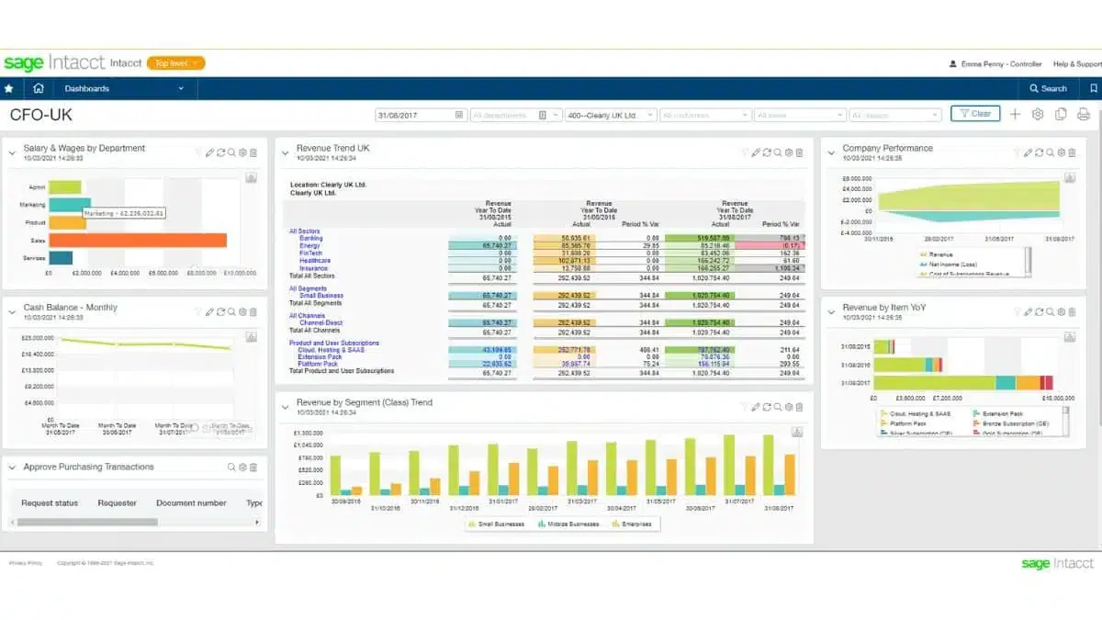Open Emma Penny - Controller user menu
Screen dimensions: 1102x620
click(x=995, y=64)
